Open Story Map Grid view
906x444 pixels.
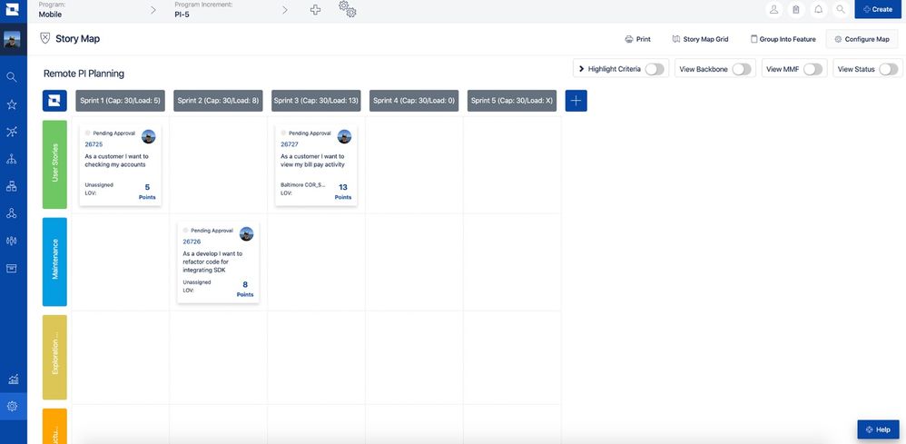click(700, 39)
